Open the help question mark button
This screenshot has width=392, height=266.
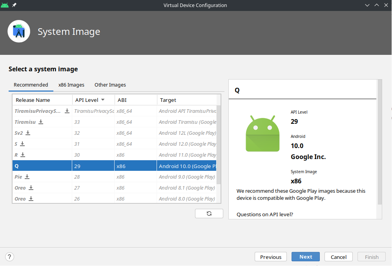[10, 257]
